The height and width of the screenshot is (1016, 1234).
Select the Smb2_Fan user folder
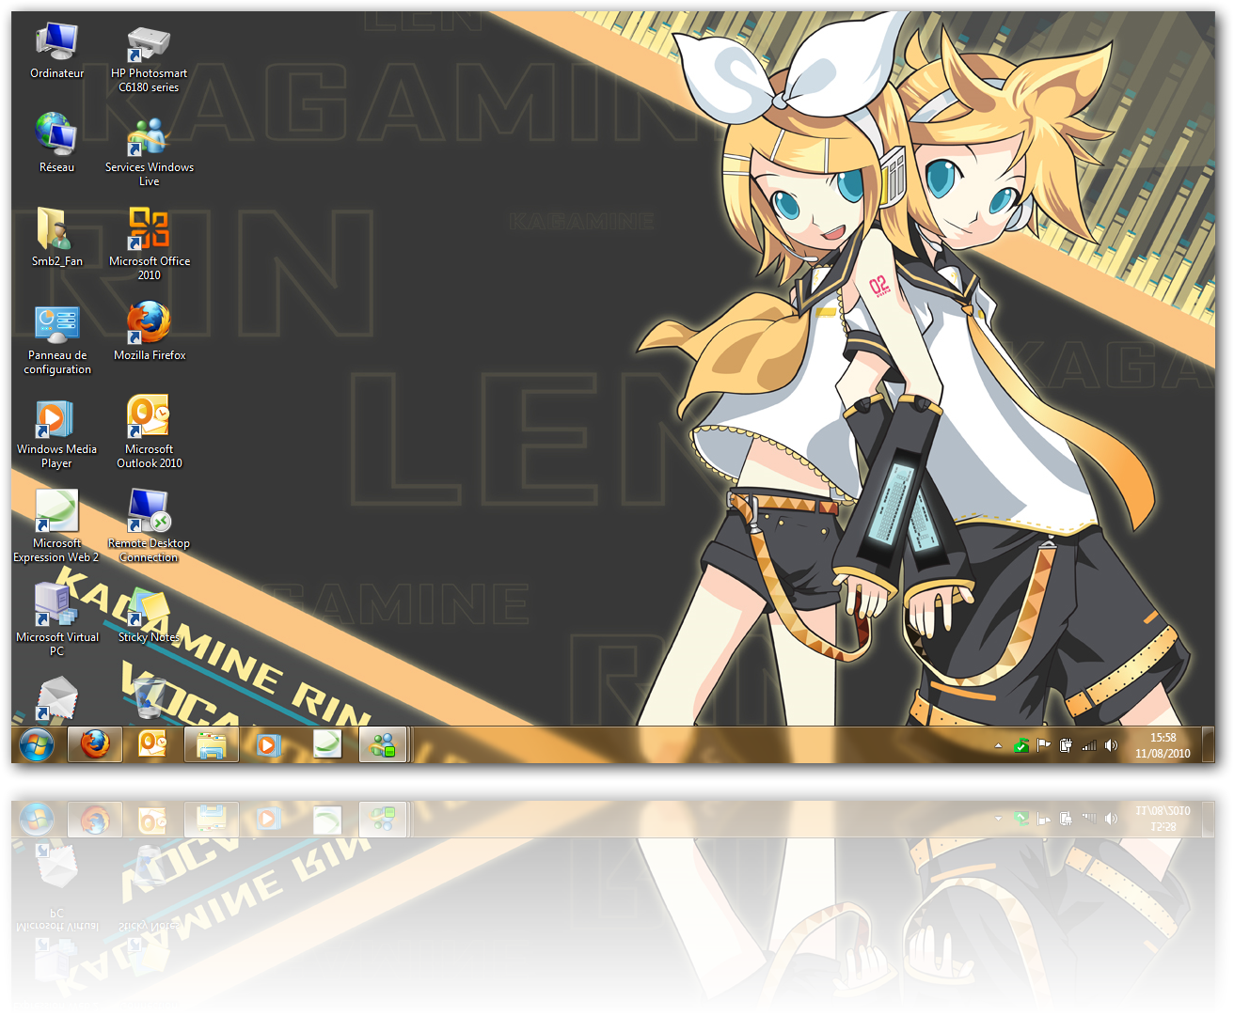[56, 237]
